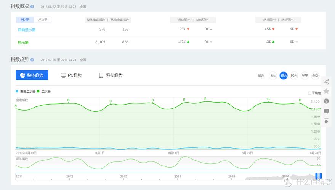Open the feedback comment bubble icon
The height and width of the screenshot is (190, 335).
[x=326, y=111]
